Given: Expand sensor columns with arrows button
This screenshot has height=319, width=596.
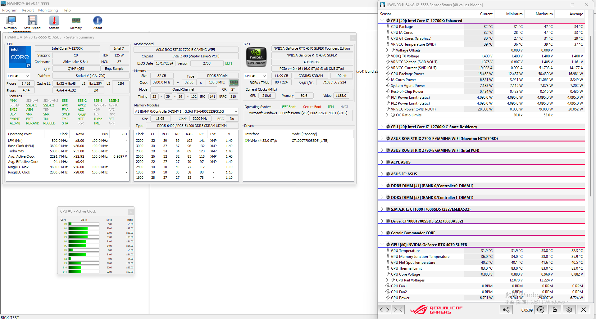Looking at the screenshot, I should 384,309.
